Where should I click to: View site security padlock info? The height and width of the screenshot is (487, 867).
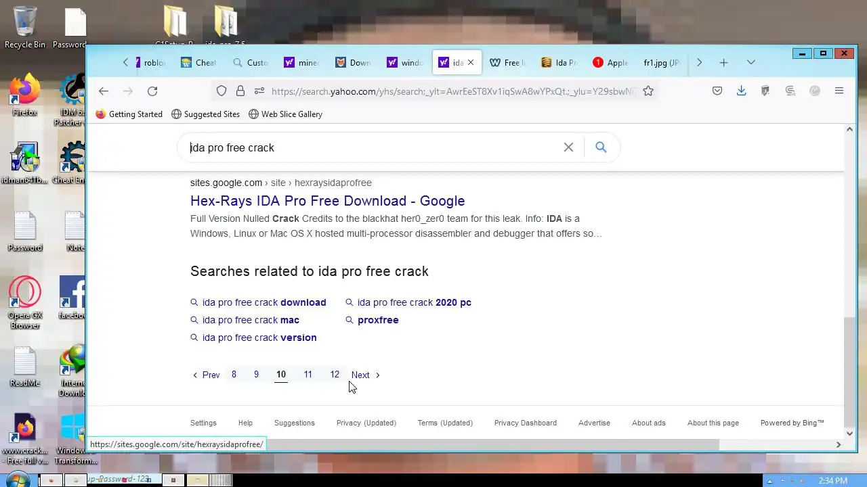click(240, 91)
